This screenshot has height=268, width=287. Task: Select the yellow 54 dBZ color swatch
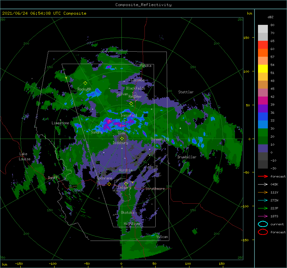tap(263, 69)
